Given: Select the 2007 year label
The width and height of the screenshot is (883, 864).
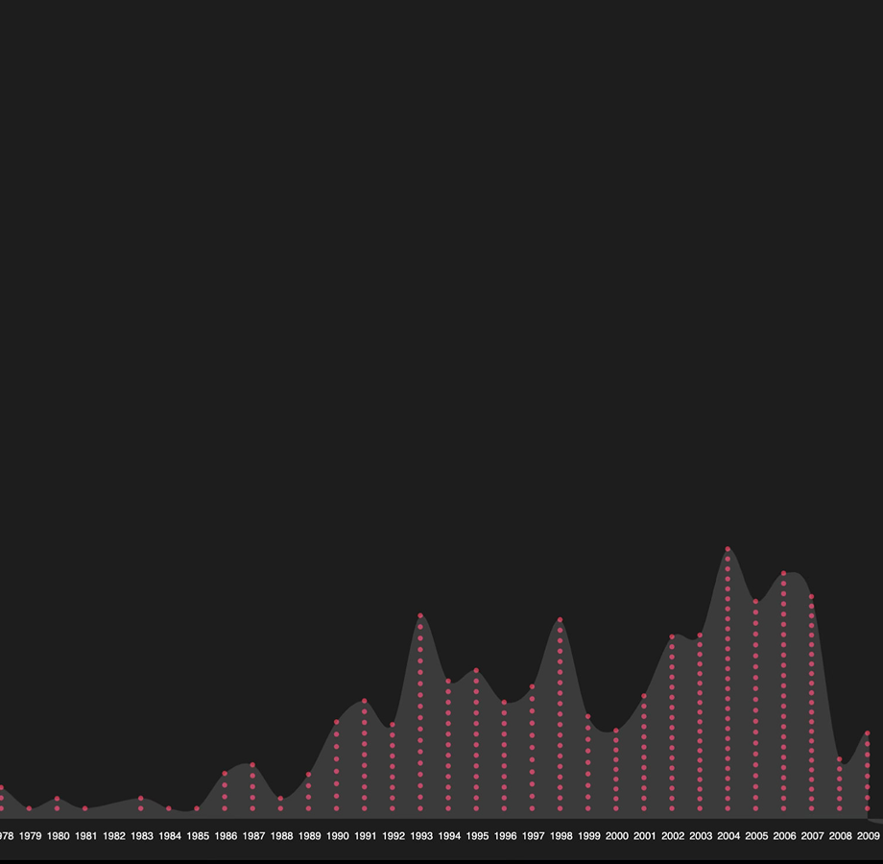Looking at the screenshot, I should 812,836.
